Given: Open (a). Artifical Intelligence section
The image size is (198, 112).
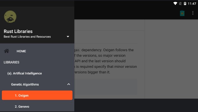Looking at the screenshot, I should point(24,73).
